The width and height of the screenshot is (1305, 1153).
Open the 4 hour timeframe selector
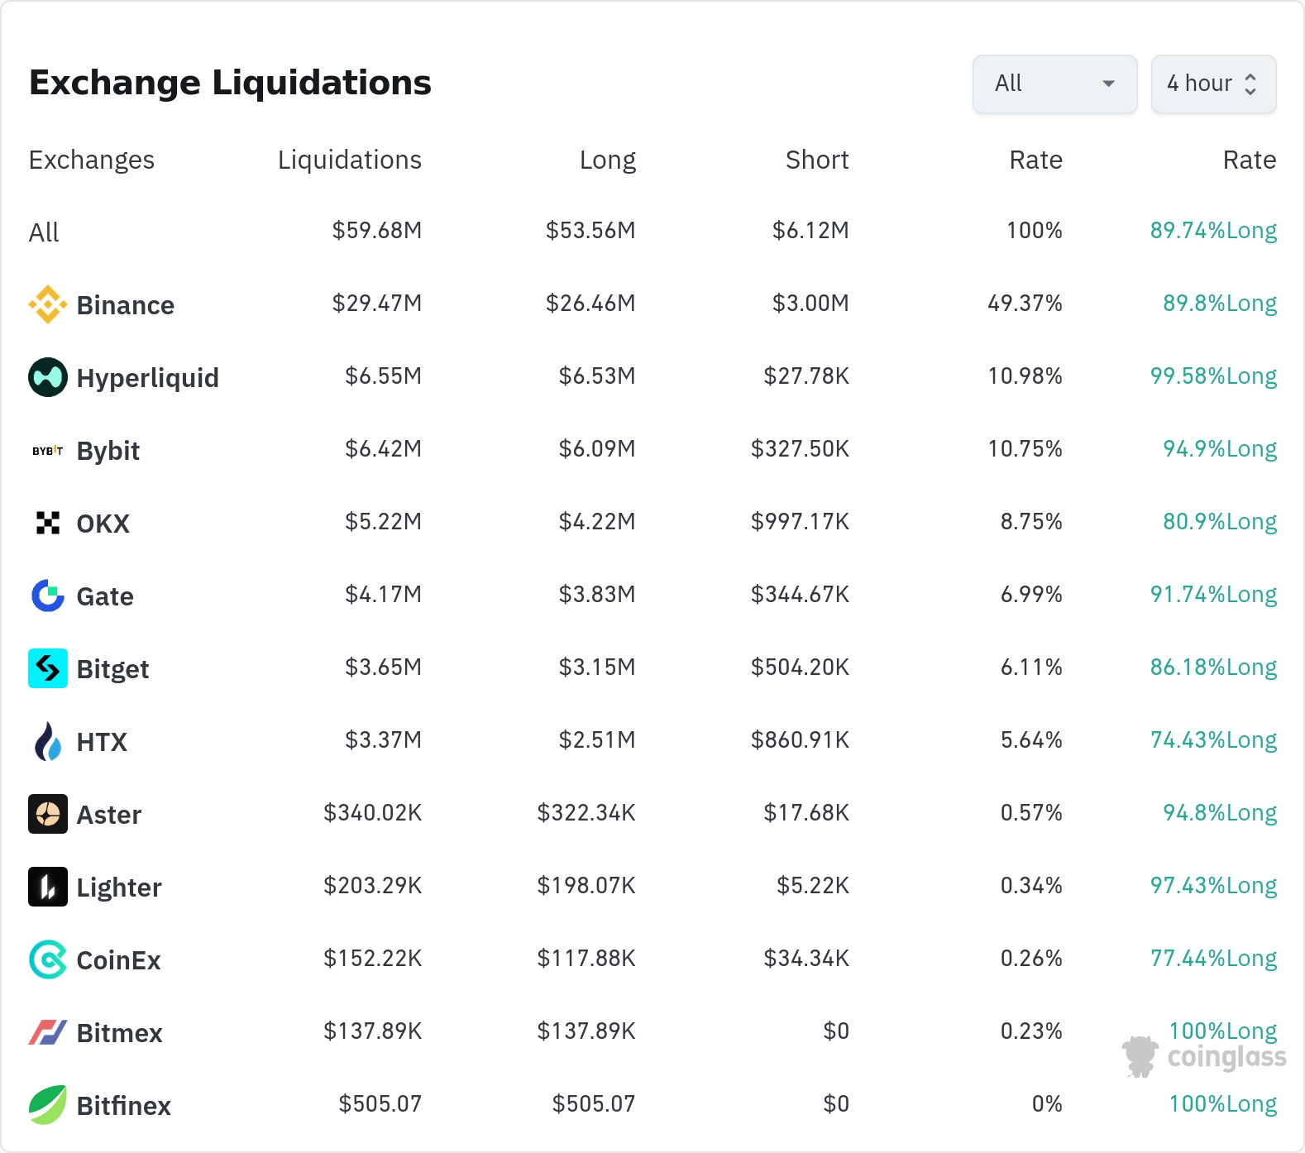coord(1213,84)
